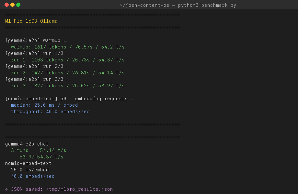Click the '[gemma4:e2b] run 3/3 …' line
298x194 pixels.
pos(37,79)
